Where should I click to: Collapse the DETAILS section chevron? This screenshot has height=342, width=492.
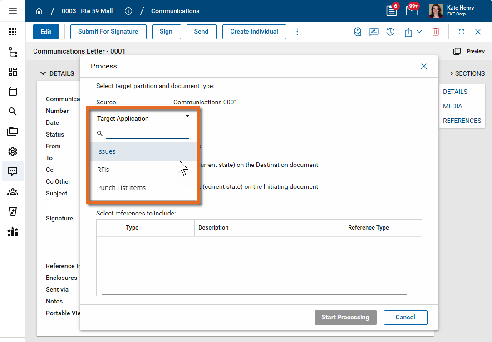[x=43, y=73]
